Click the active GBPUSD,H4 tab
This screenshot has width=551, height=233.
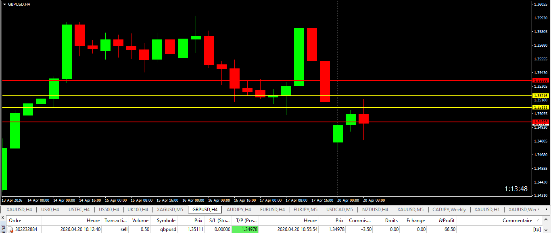205,210
